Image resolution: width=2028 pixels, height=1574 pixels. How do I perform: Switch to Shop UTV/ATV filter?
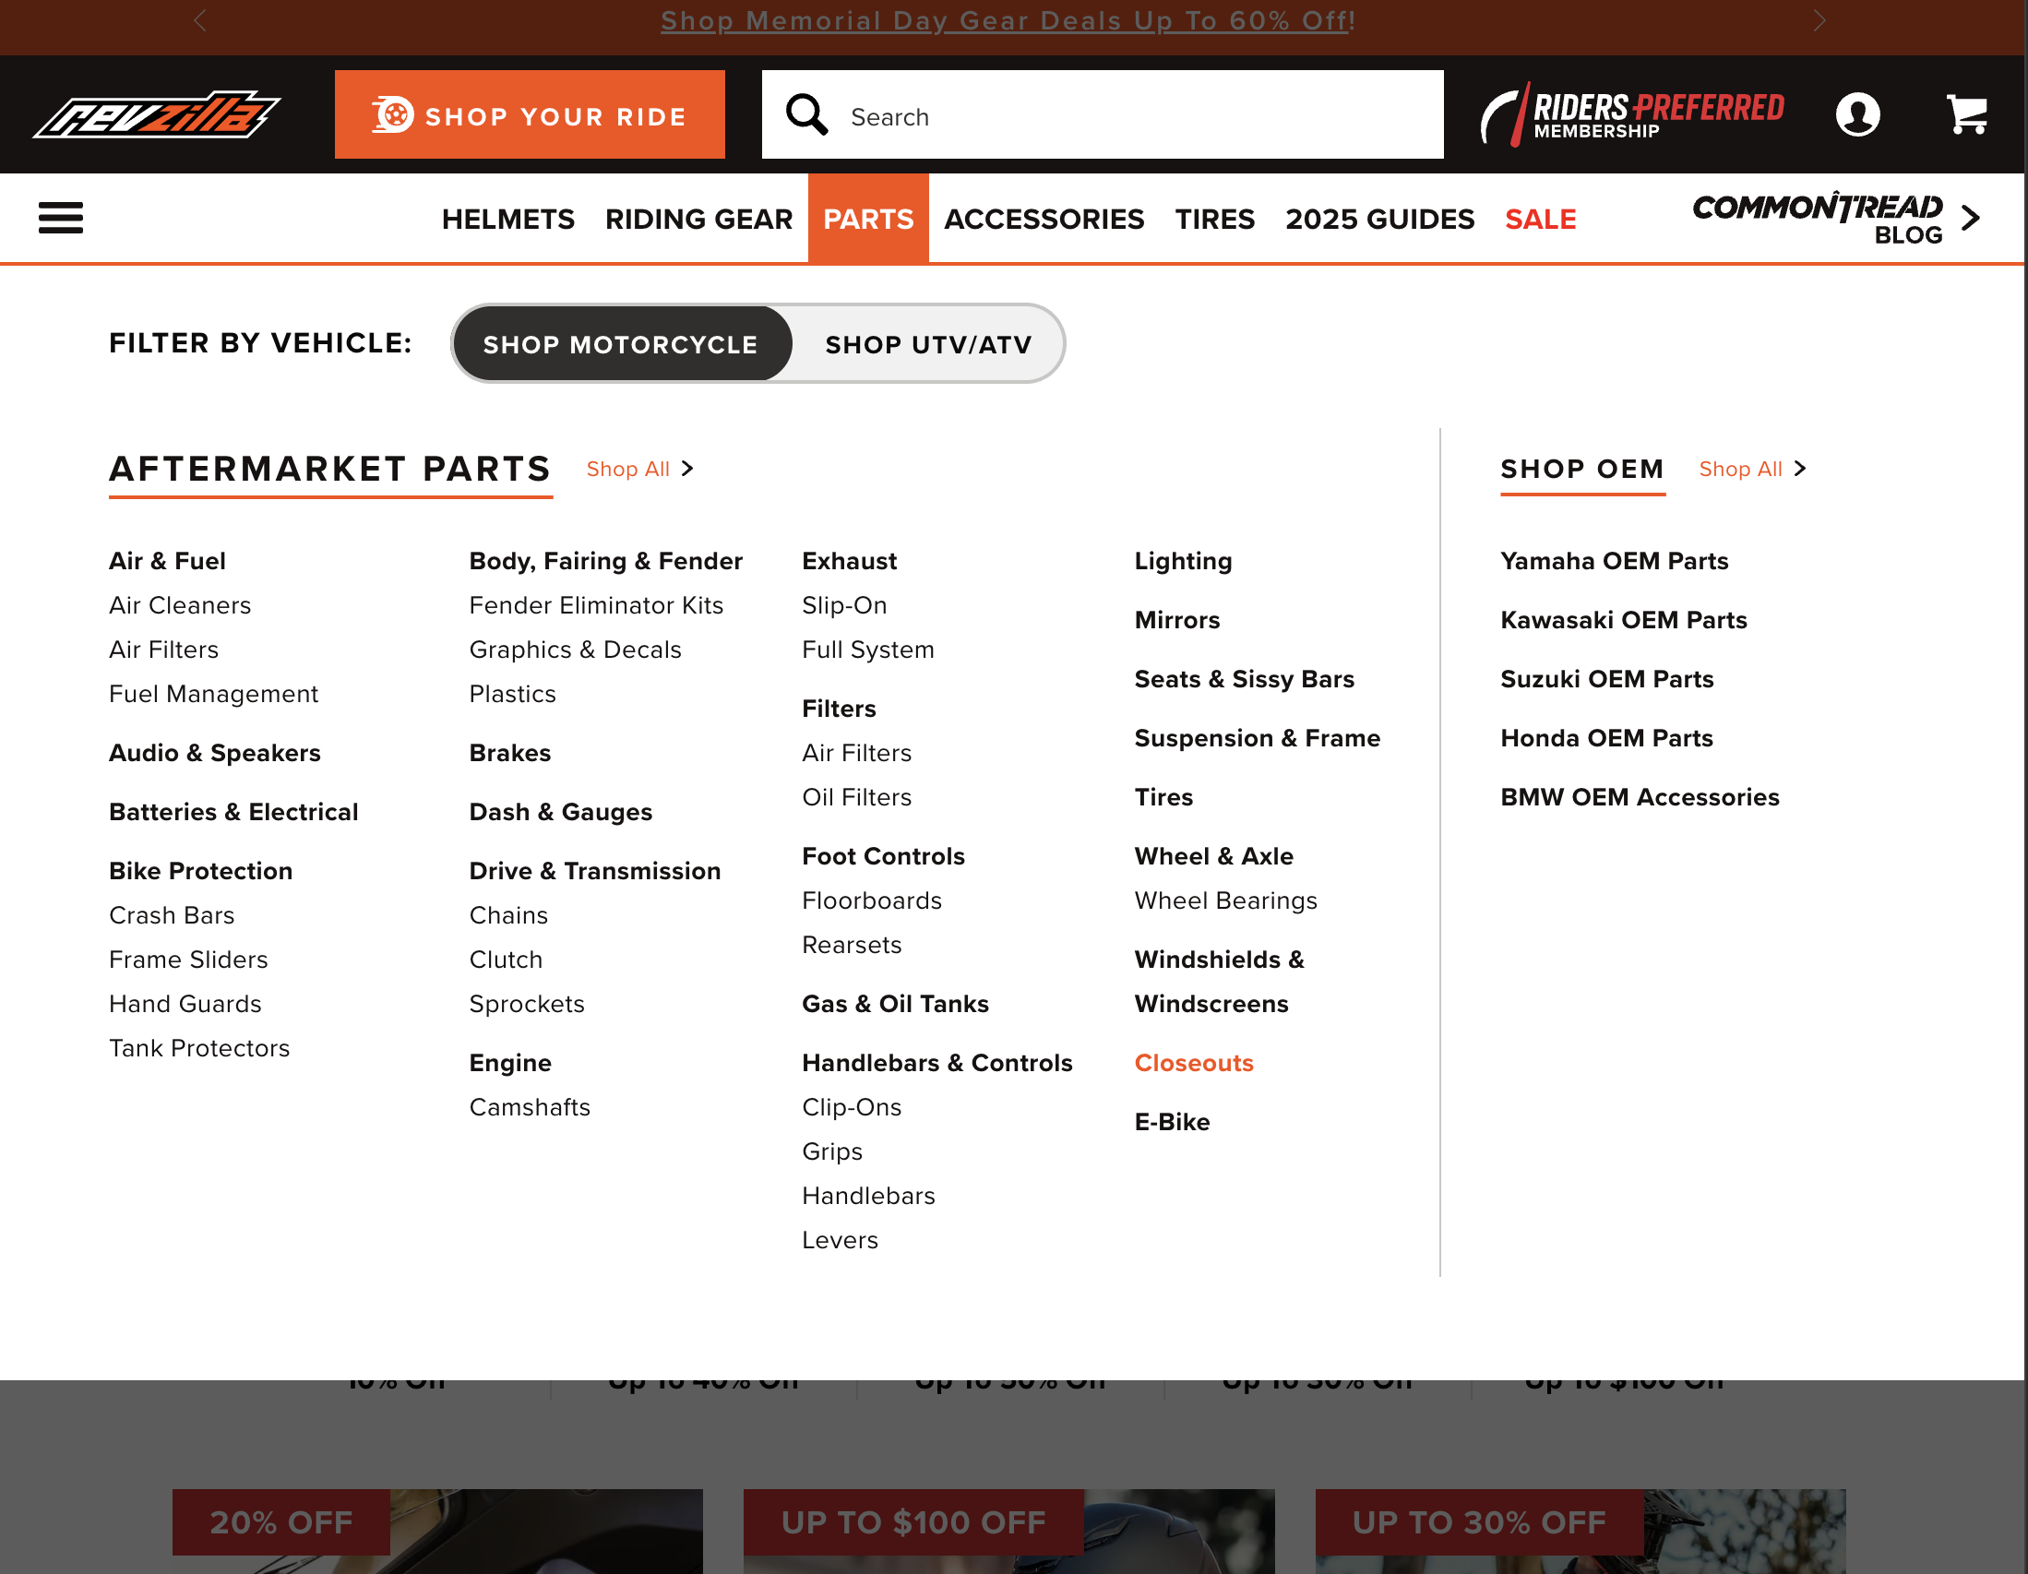(x=927, y=343)
